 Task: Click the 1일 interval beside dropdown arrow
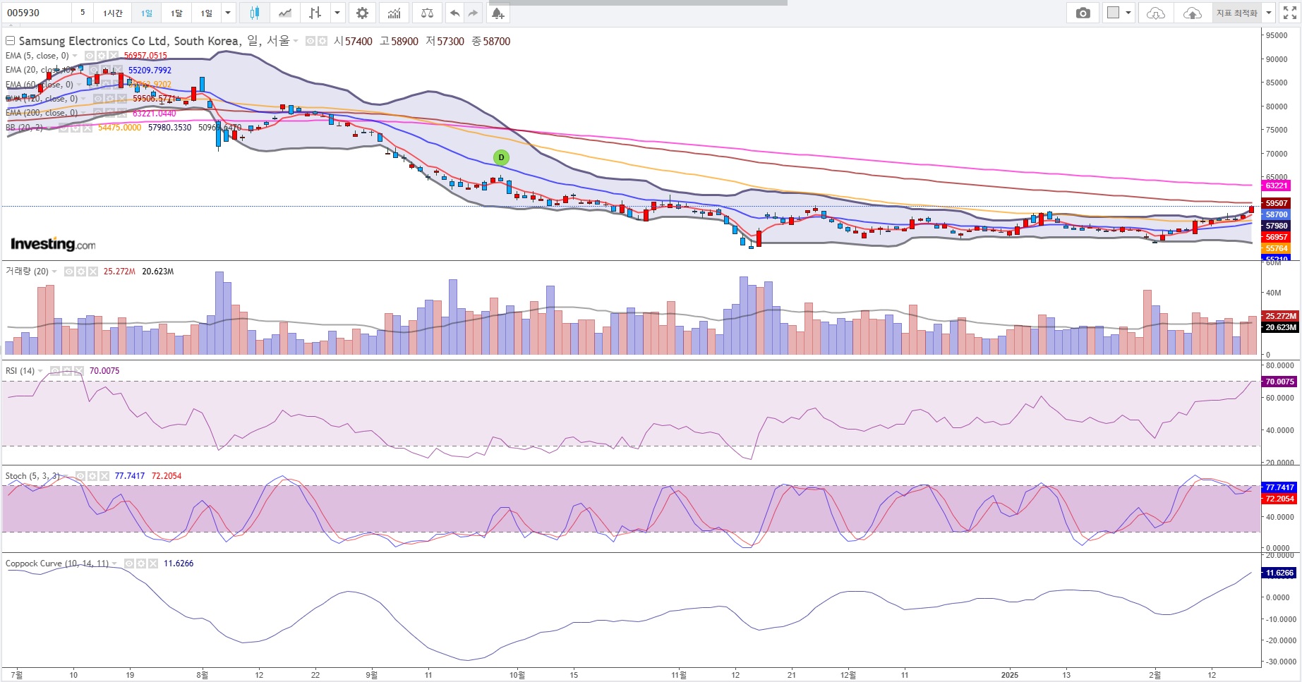coord(206,13)
